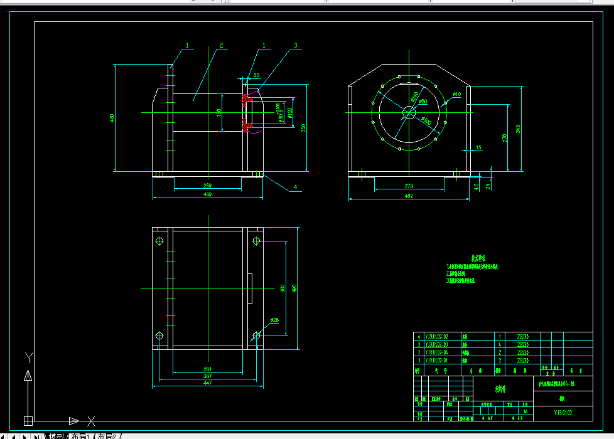Click the ø120 diameter dimension

click(x=290, y=113)
